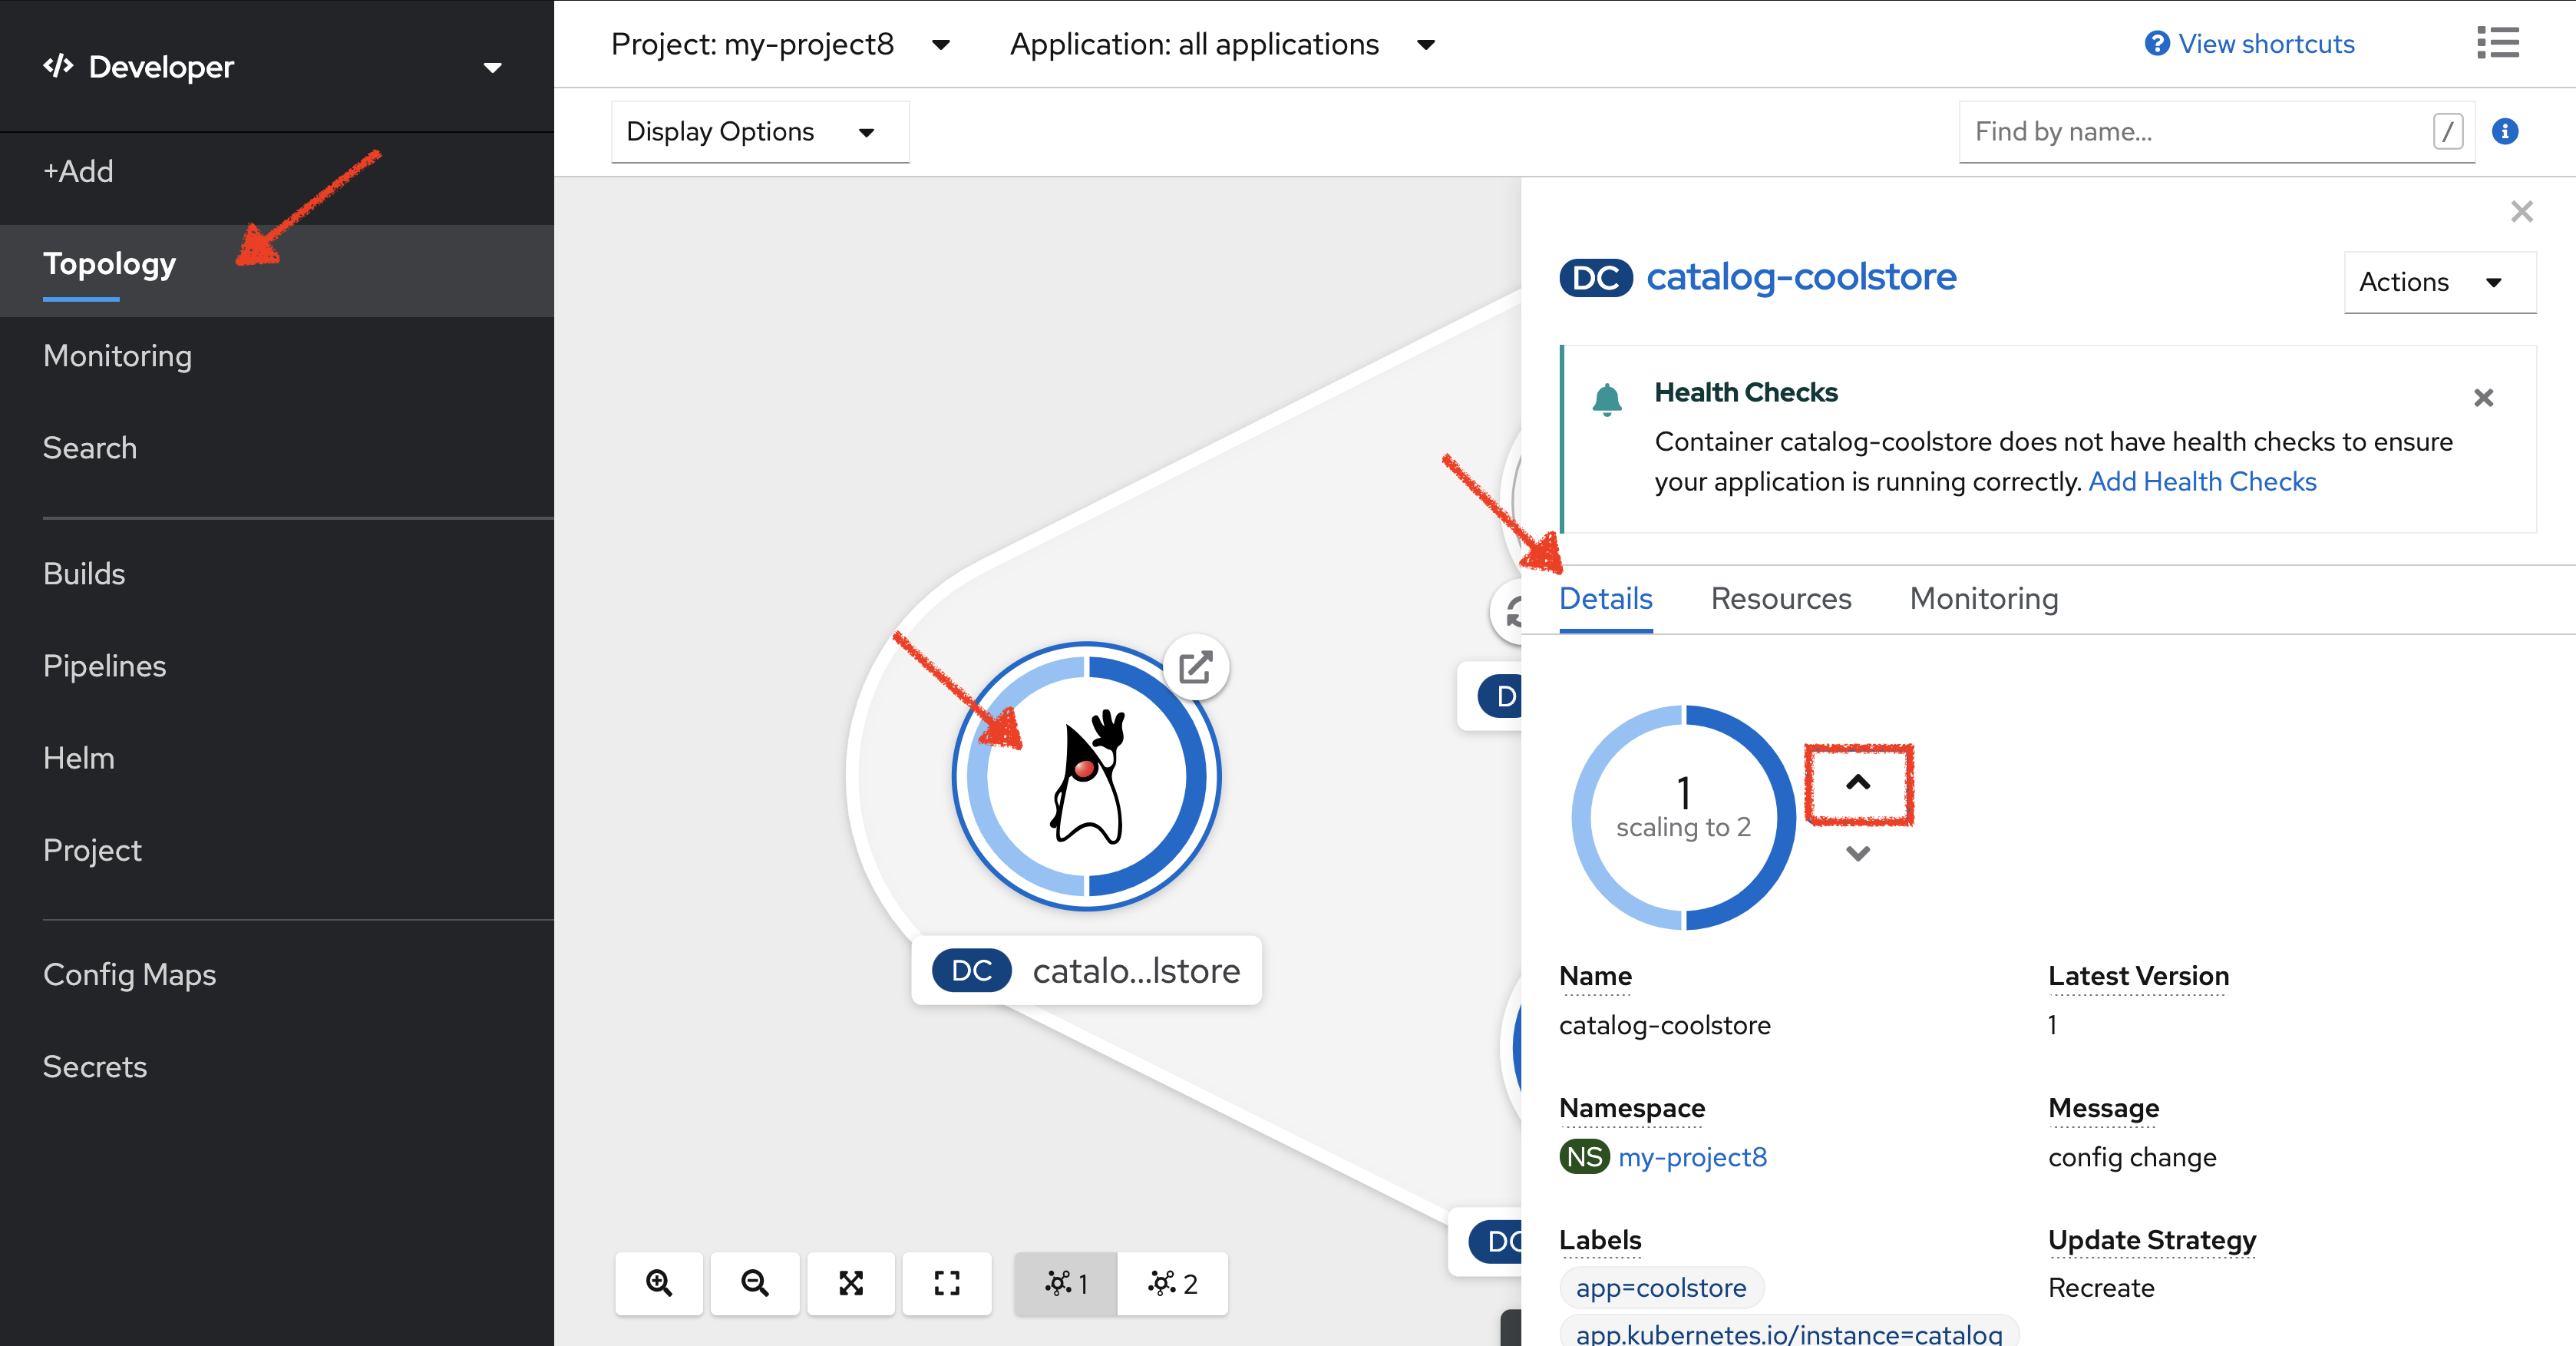The width and height of the screenshot is (2576, 1346).
Task: Click the Message field heading
Action: [x=2103, y=1108]
